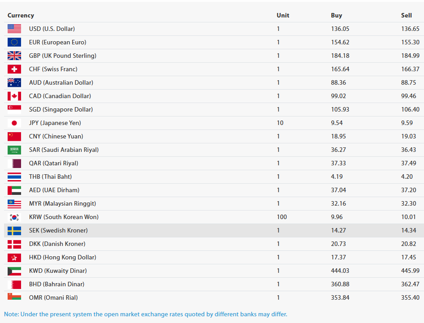Viewport: 424px width, 323px height.
Task: Select the Currency column header
Action: (21, 15)
